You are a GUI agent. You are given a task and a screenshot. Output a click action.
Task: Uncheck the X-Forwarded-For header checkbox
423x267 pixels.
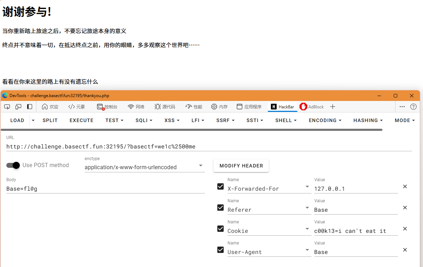[220, 186]
